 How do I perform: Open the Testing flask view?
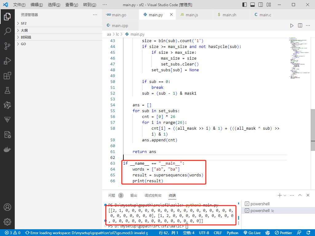coord(7,90)
